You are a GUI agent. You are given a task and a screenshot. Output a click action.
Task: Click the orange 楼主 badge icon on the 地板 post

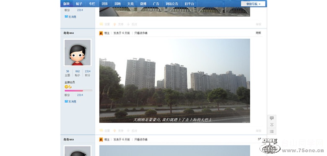click(x=101, y=33)
